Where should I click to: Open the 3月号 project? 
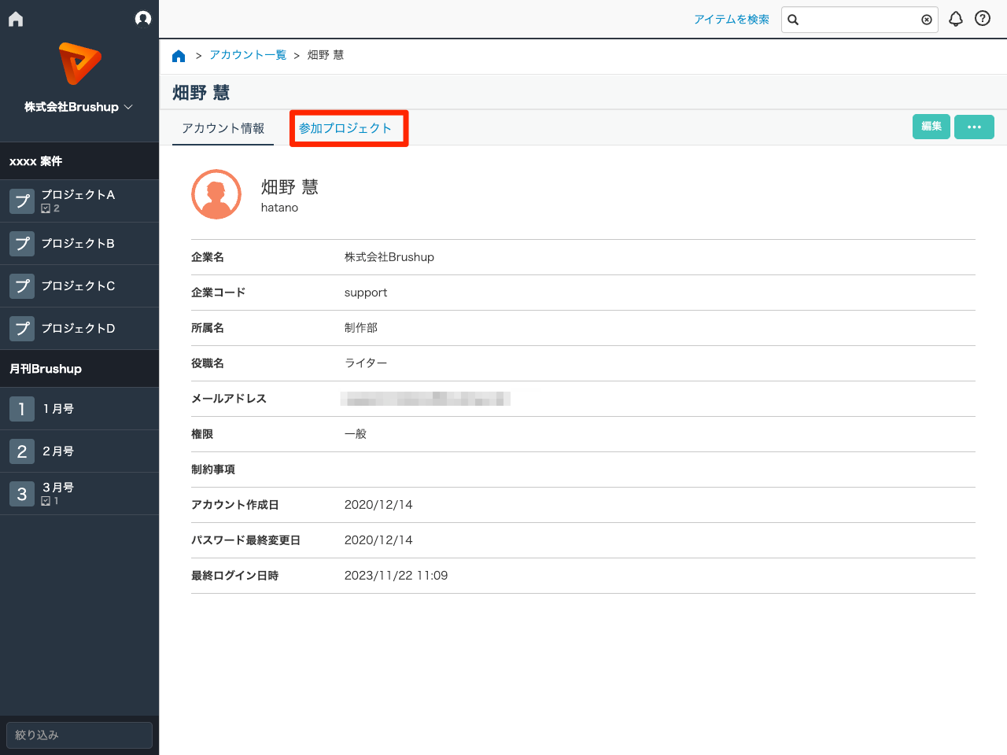point(79,494)
